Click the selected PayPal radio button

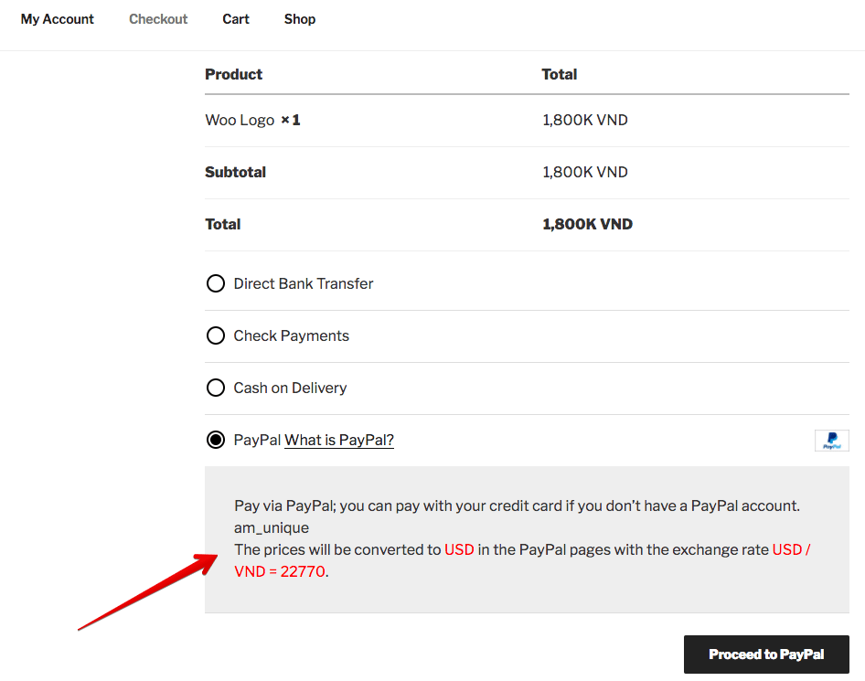(x=216, y=440)
